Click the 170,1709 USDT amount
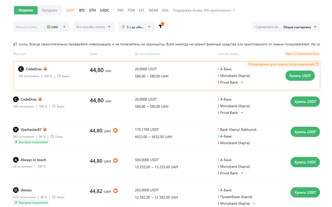The image size is (332, 207). tap(147, 130)
